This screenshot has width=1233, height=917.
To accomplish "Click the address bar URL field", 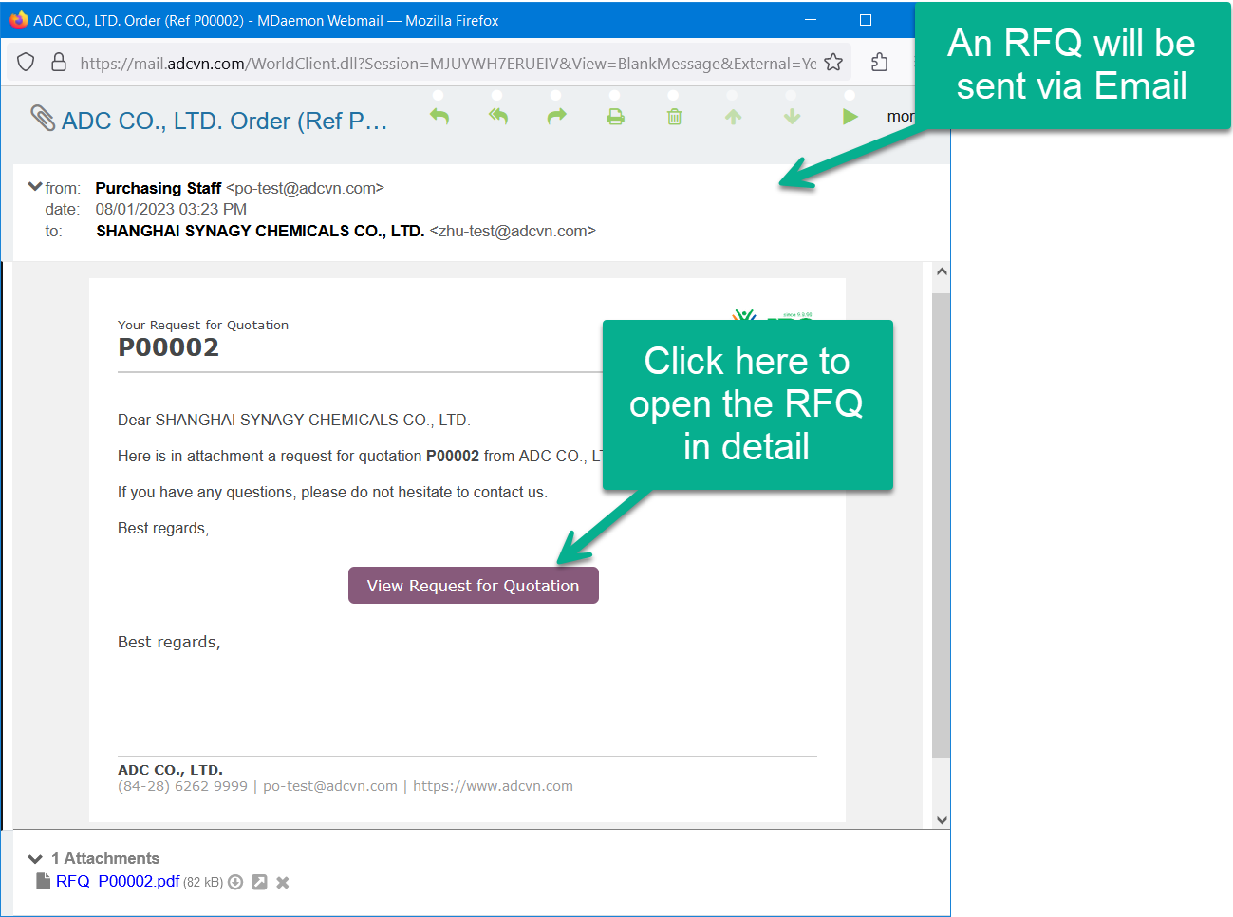I will click(446, 64).
